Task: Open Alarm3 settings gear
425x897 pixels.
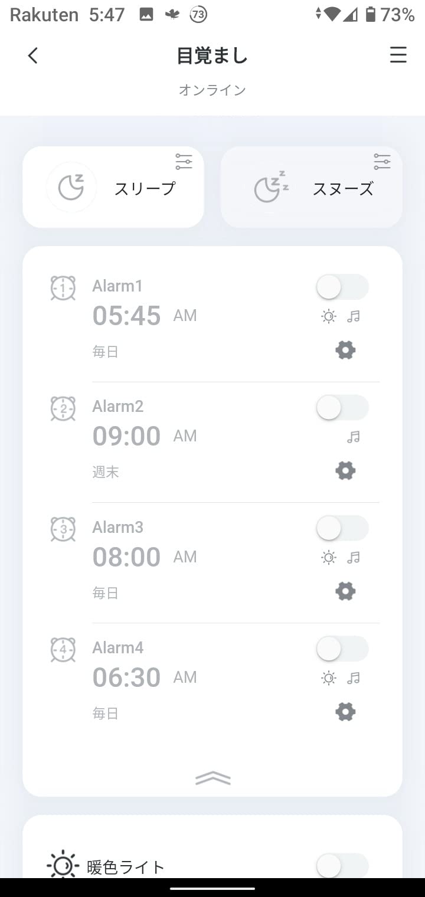Action: coord(345,591)
